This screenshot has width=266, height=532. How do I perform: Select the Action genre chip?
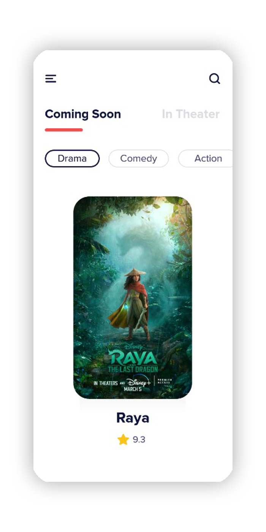click(x=206, y=158)
